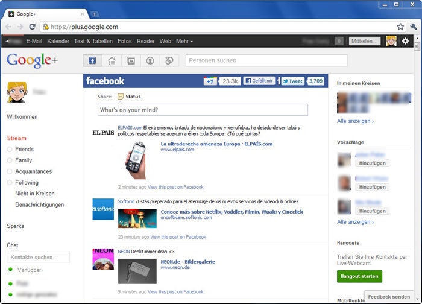Open Kalender in the Google bar
This screenshot has width=422, height=304.
[58, 41]
